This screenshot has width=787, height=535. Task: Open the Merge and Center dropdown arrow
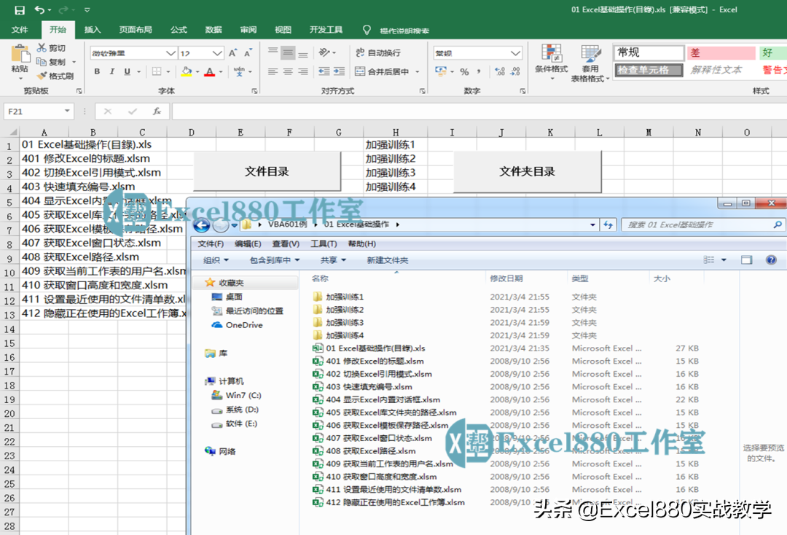pos(417,71)
